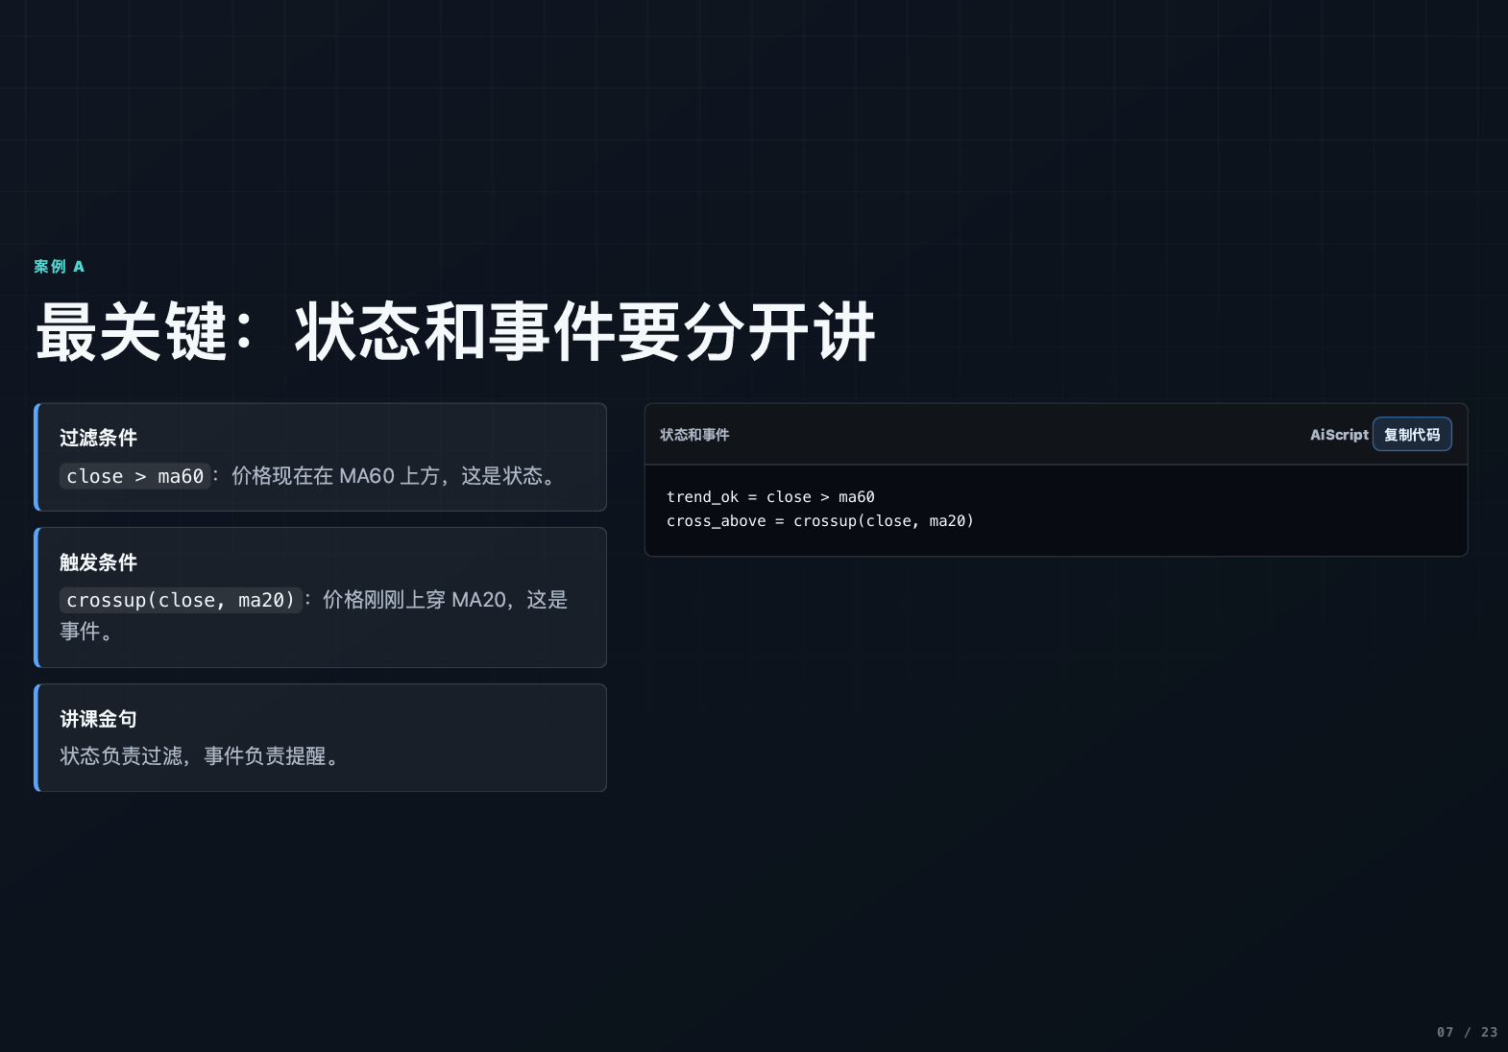
Task: Click the inline code crossup(close, ma20)
Action: coord(181,600)
